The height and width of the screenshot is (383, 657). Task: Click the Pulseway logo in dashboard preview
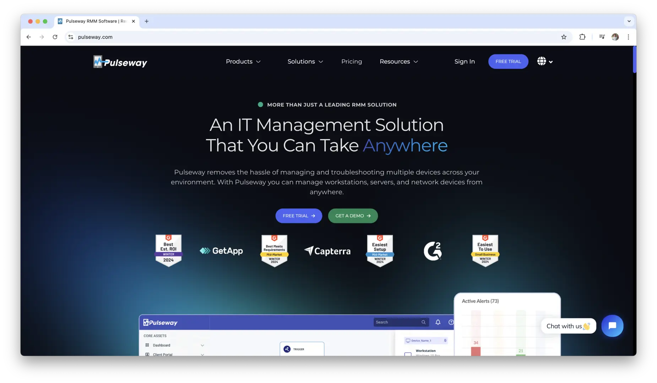[160, 322]
